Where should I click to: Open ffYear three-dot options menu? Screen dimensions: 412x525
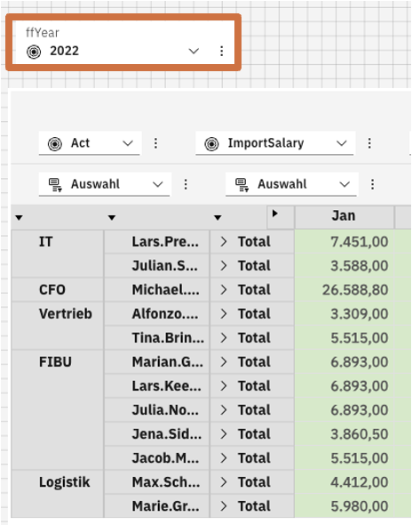221,51
